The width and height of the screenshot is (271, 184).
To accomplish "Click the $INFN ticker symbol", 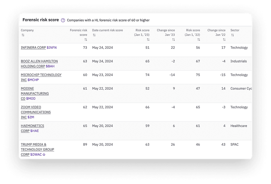I will [52, 48].
